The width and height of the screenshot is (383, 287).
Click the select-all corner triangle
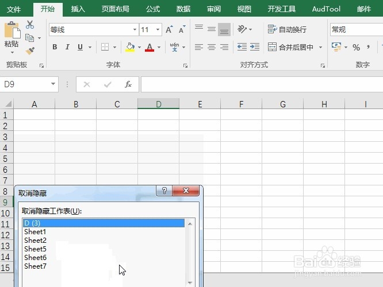tap(8, 104)
